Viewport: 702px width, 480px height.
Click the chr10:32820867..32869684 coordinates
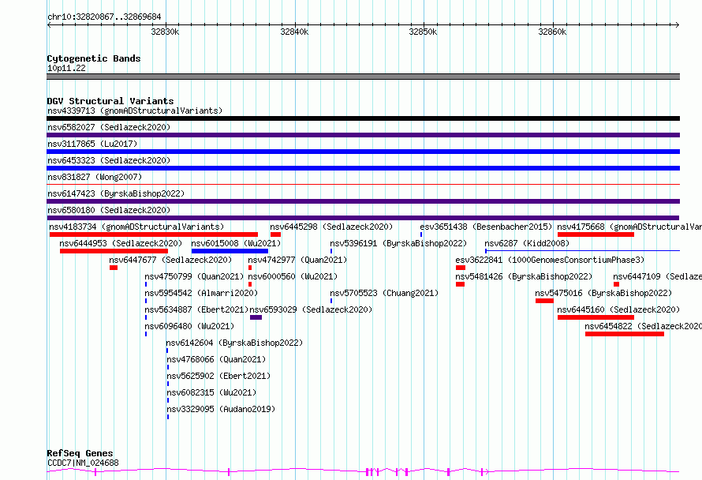click(104, 17)
